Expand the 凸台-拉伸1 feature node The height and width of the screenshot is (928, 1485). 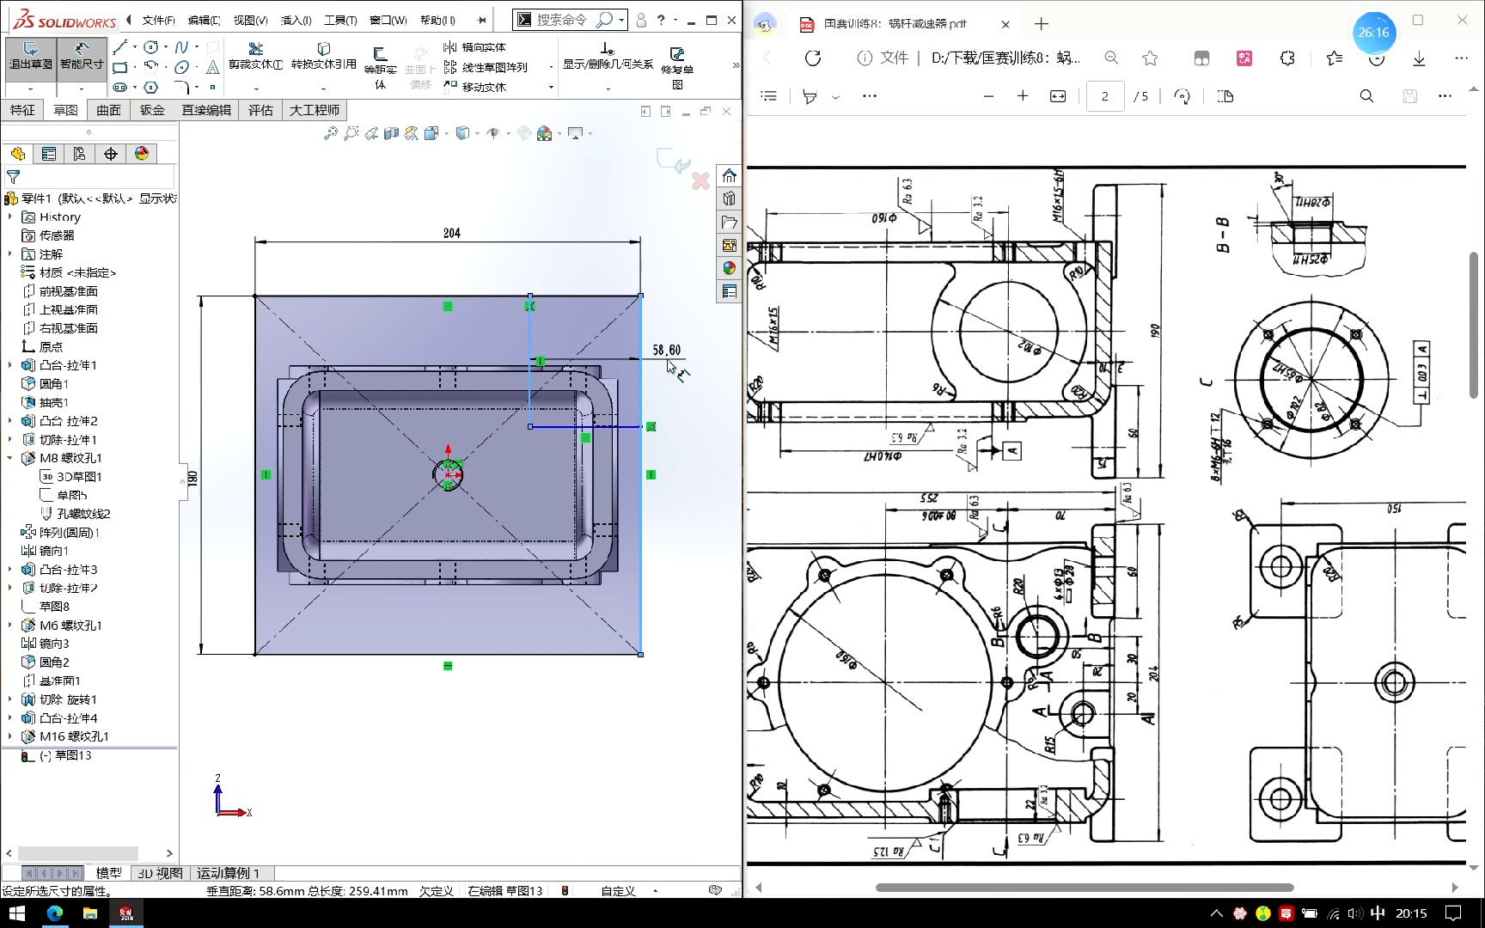(x=10, y=365)
